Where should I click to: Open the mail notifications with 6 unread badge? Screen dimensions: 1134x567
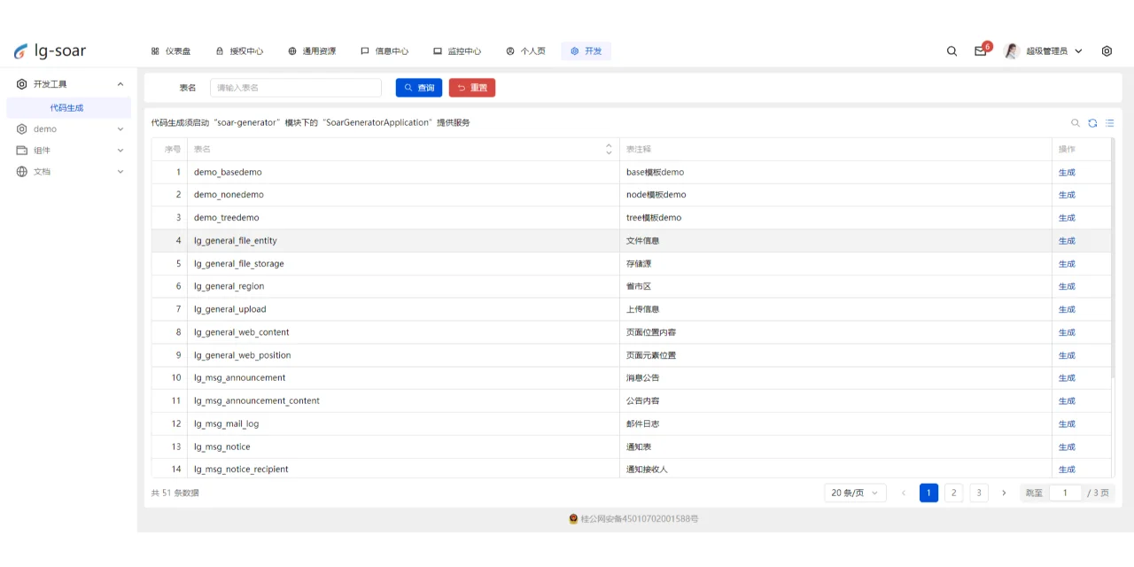980,51
